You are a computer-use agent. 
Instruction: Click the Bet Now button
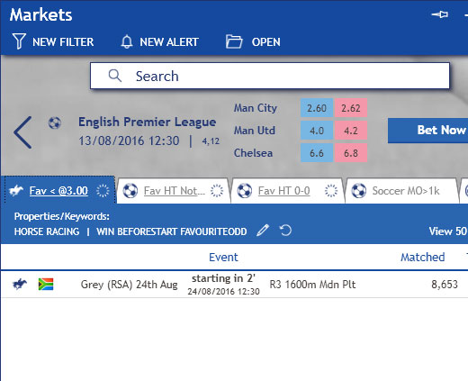pos(428,131)
